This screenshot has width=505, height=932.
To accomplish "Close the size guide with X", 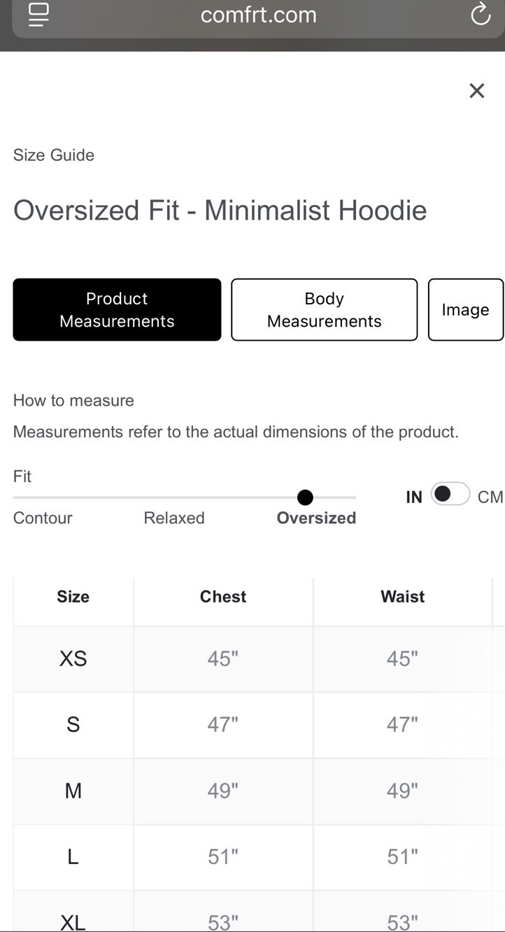I will pos(476,90).
